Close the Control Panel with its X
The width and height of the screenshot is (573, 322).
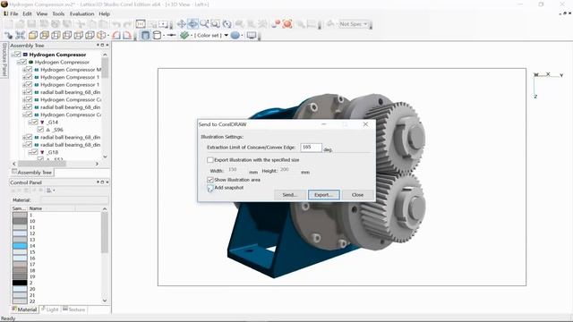[107, 182]
